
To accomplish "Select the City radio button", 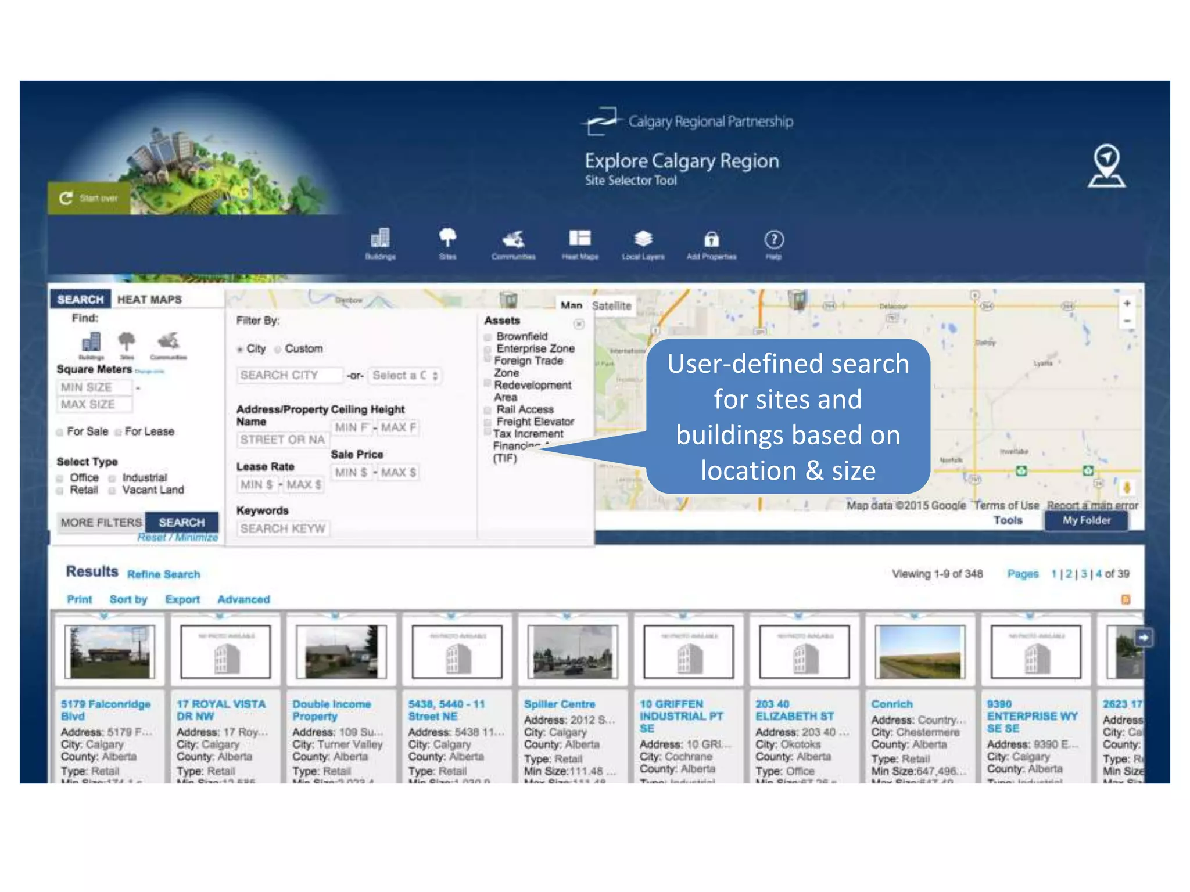I will 240,349.
